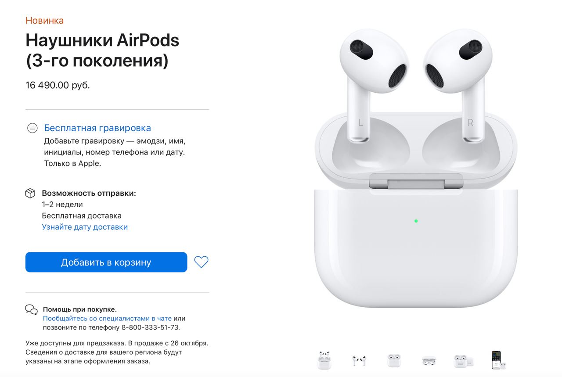Viewport: 562px width, 377px height.
Task: Show thumbnail of case viewed from top
Action: pos(429,361)
